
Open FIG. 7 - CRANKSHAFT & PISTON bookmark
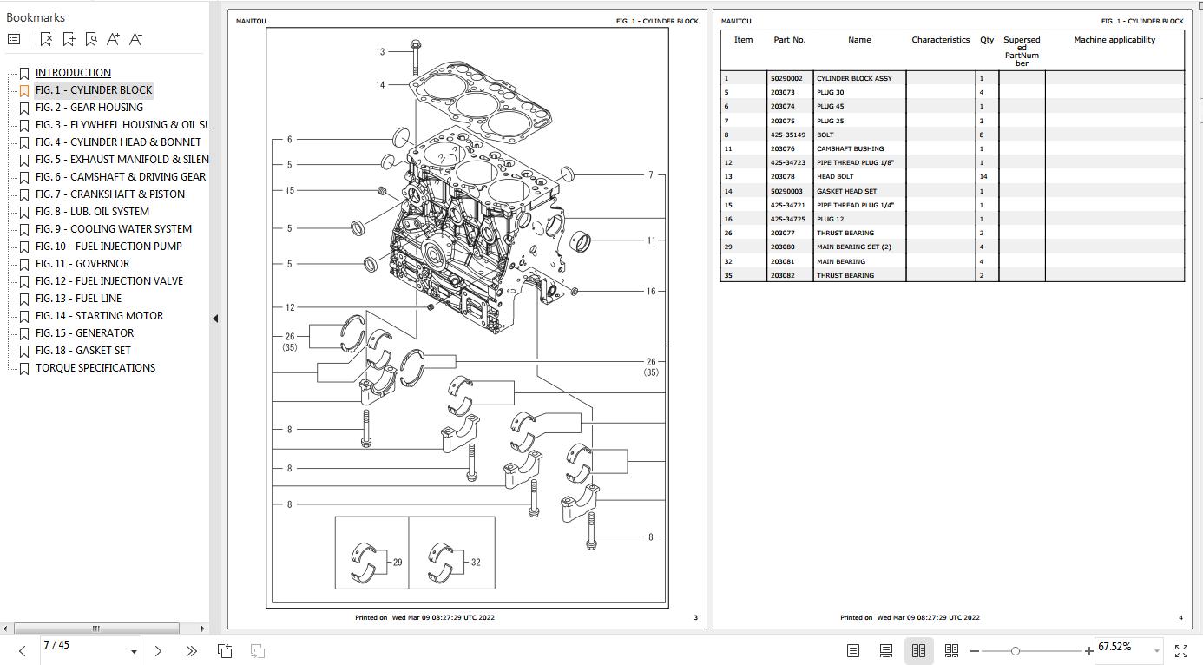pyautogui.click(x=109, y=194)
